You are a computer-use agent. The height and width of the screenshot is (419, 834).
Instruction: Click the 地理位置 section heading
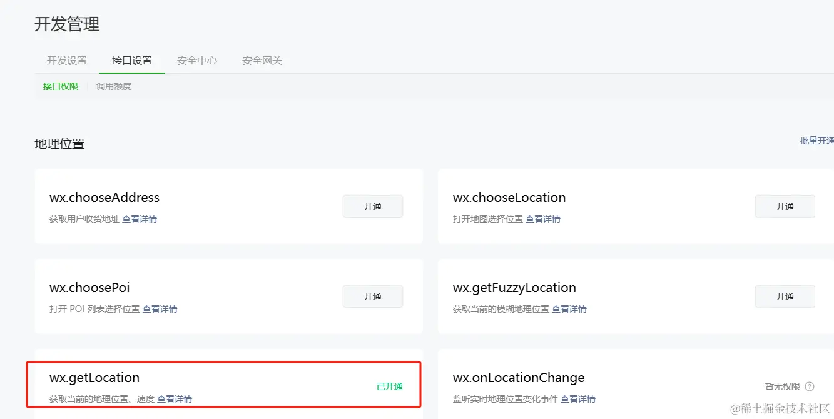pos(59,144)
